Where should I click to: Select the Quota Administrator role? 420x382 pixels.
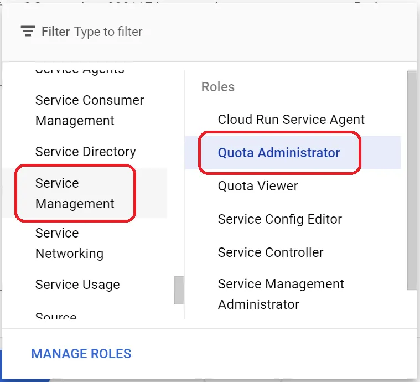click(279, 153)
